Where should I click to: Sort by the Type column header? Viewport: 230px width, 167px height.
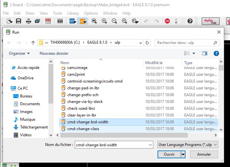click(188, 63)
